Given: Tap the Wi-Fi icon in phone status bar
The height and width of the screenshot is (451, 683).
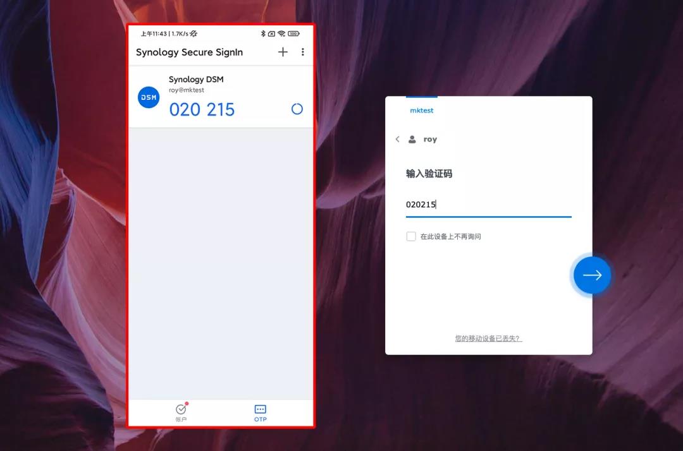Looking at the screenshot, I should 281,33.
